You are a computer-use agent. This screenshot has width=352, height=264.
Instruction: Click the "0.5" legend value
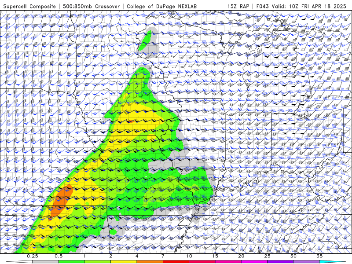[59, 256]
